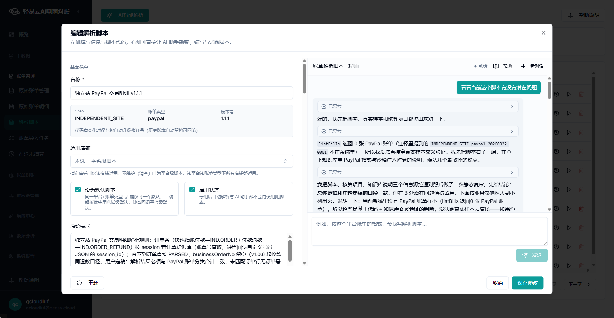
Task: Click the 原始需求 text area
Action: tap(178, 250)
